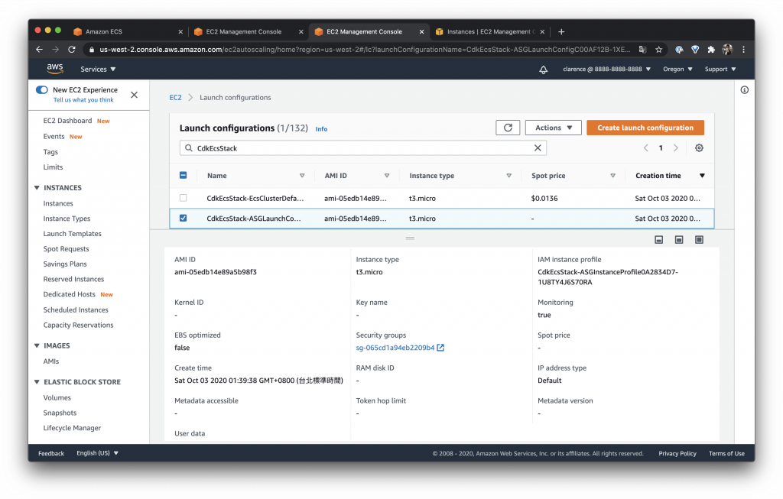Go back in browser history
This screenshot has height=499, width=783.
click(39, 50)
